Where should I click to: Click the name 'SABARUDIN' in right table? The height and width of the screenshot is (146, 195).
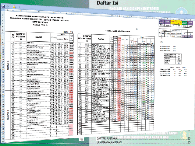pos(97,110)
